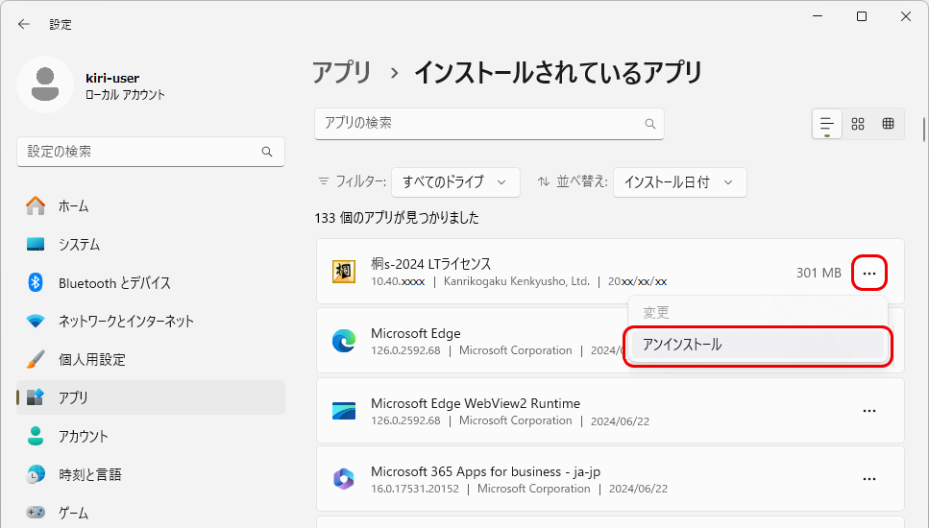This screenshot has height=528, width=929.
Task: Open System settings in sidebar
Action: 151,245
